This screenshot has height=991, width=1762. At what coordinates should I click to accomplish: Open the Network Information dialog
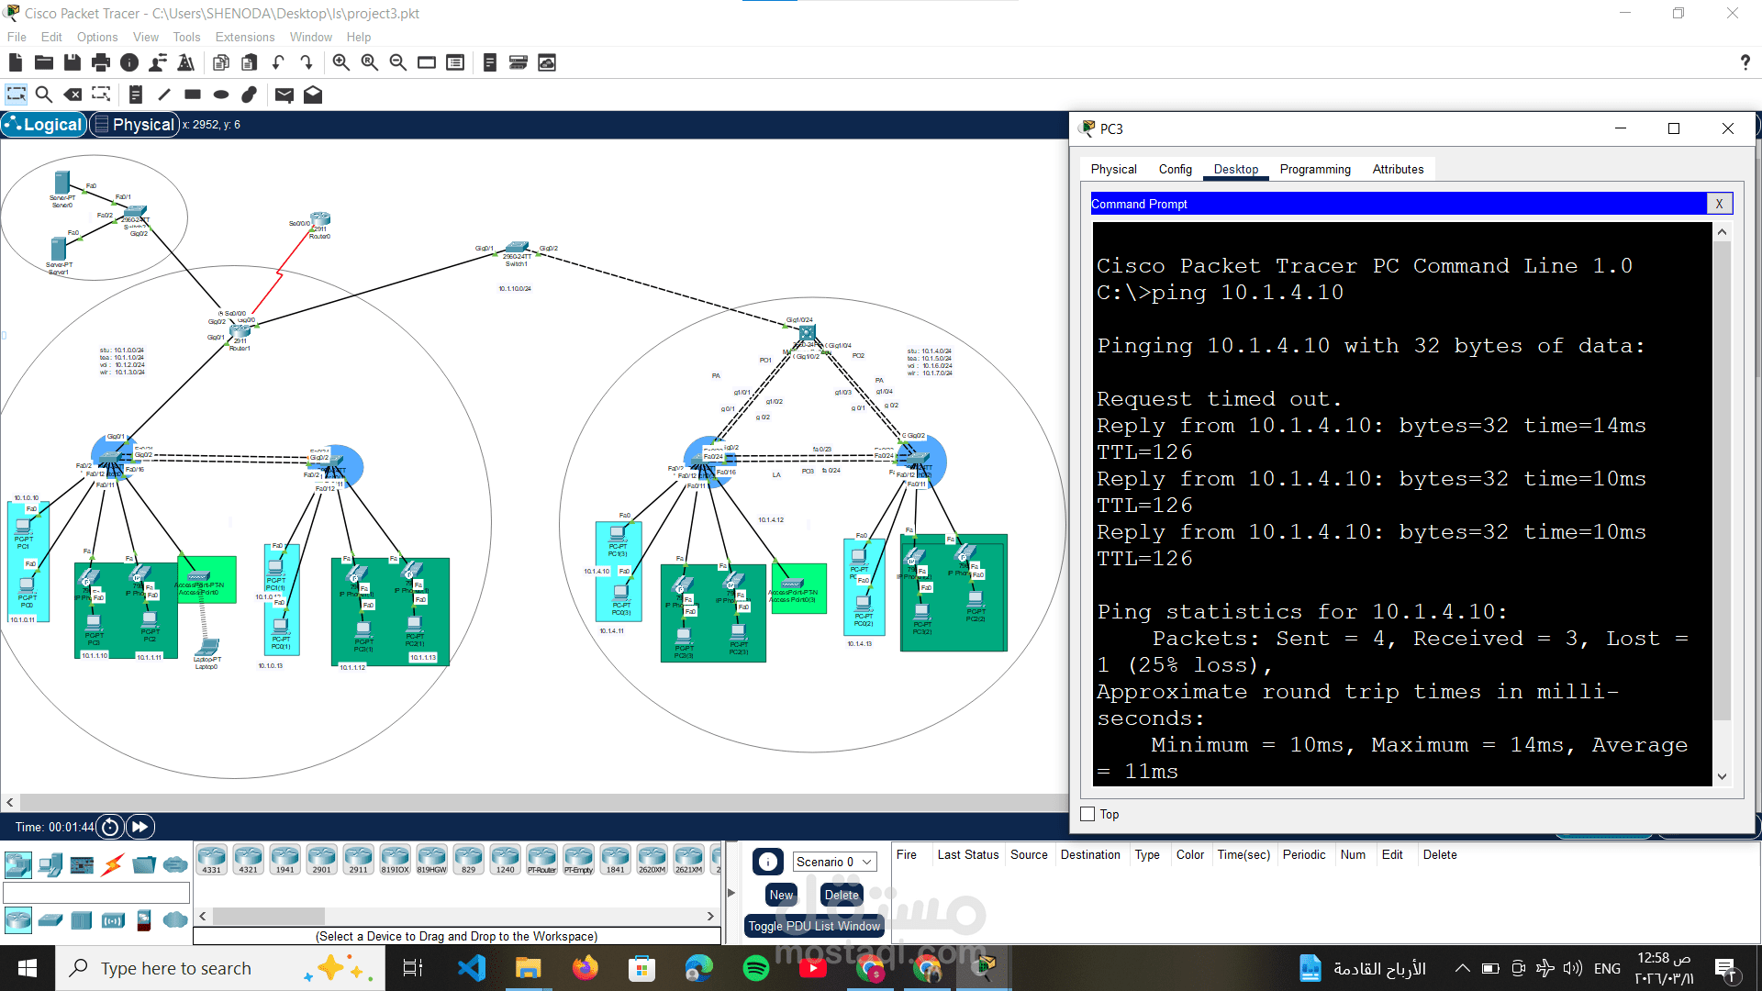tap(128, 62)
